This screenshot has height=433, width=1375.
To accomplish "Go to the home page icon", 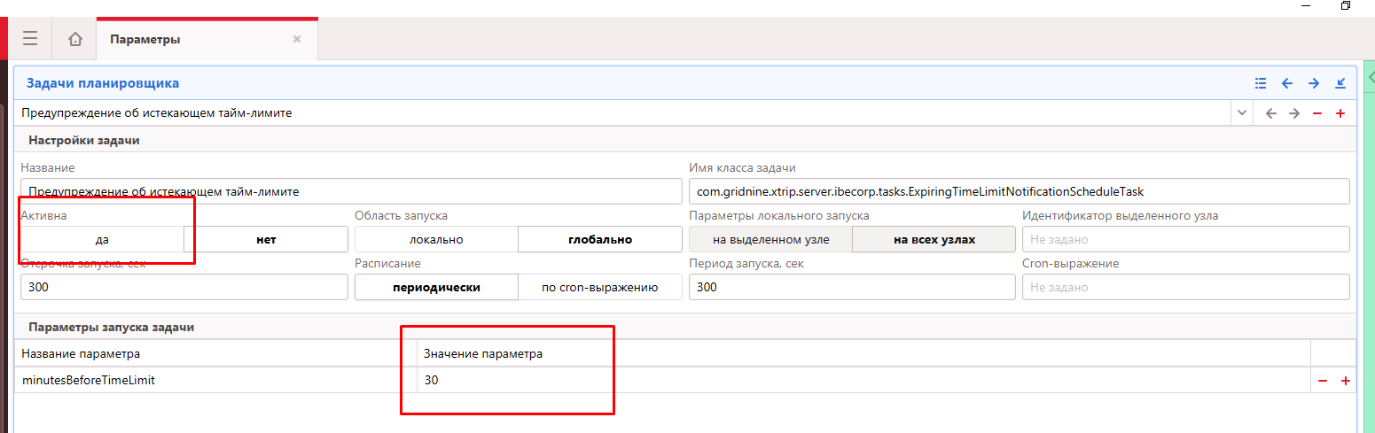I will pyautogui.click(x=75, y=39).
